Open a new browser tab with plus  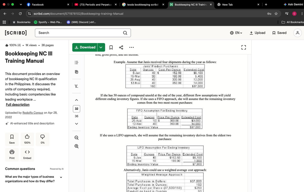(x=266, y=5)
